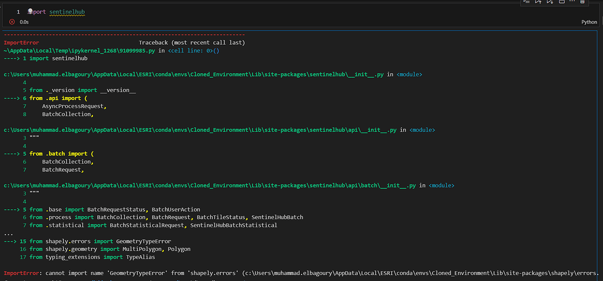This screenshot has height=281, width=603.
Task: Click the 0.0s execution time label
Action: coord(24,22)
